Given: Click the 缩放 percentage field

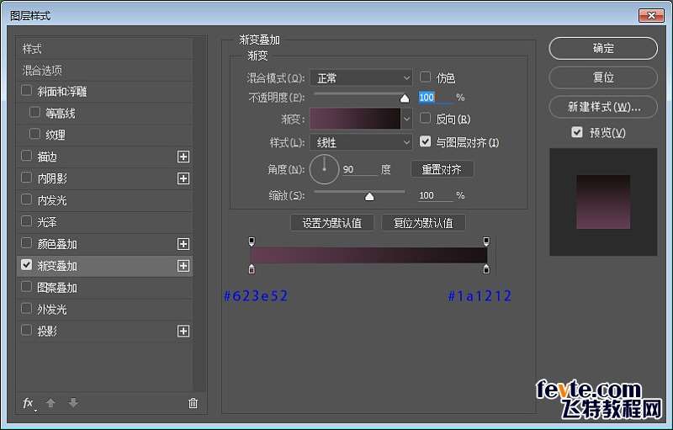Looking at the screenshot, I should pos(436,196).
